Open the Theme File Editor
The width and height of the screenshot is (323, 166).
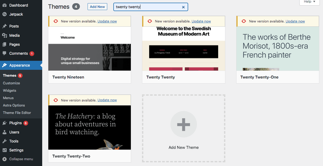pos(18,113)
